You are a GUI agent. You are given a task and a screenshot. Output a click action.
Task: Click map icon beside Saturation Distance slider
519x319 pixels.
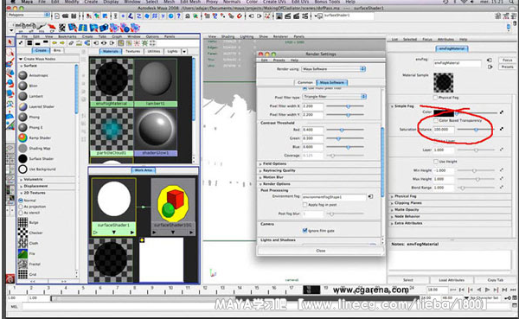(x=502, y=129)
